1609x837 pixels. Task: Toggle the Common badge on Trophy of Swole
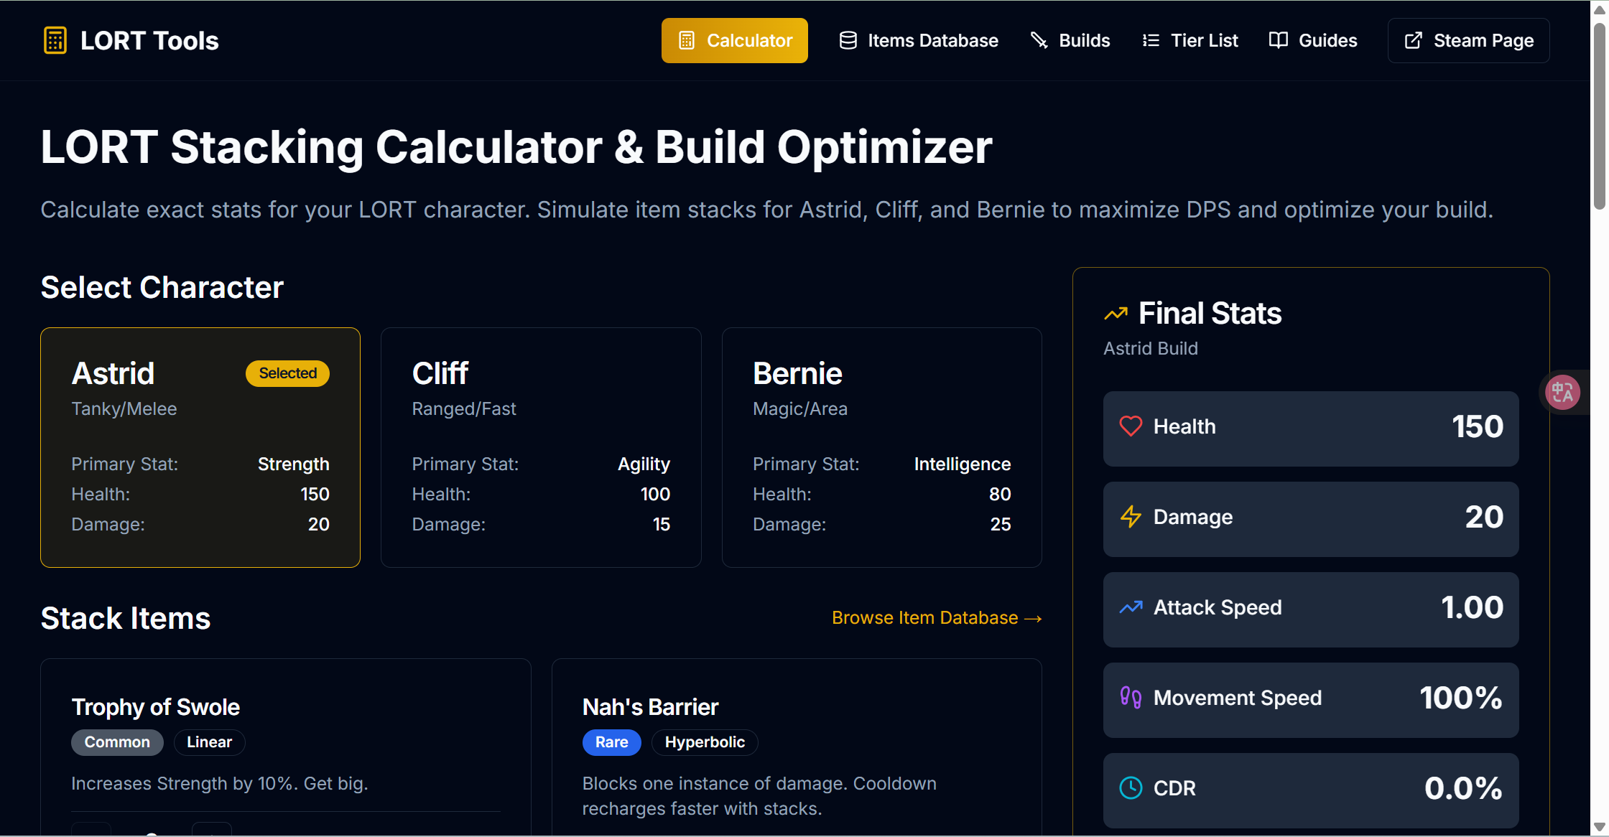point(117,742)
